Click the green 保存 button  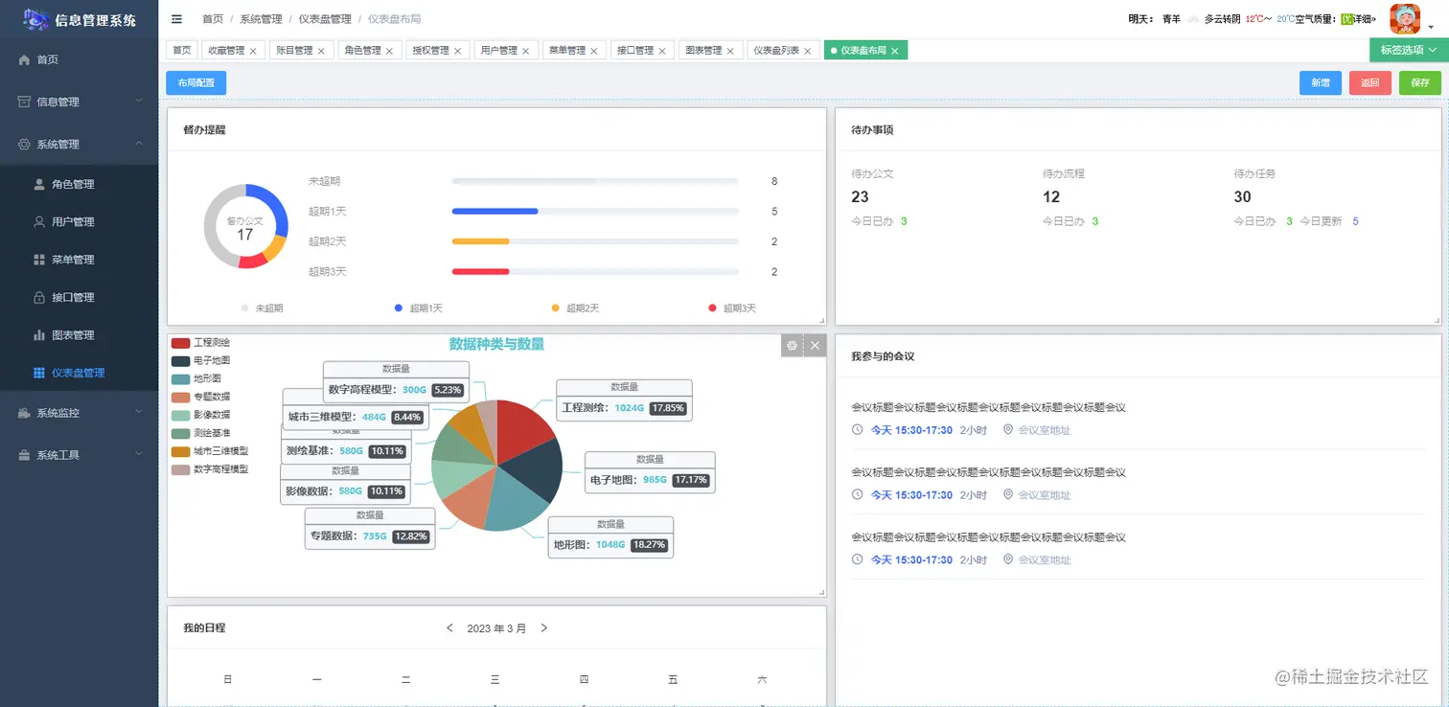pyautogui.click(x=1420, y=83)
